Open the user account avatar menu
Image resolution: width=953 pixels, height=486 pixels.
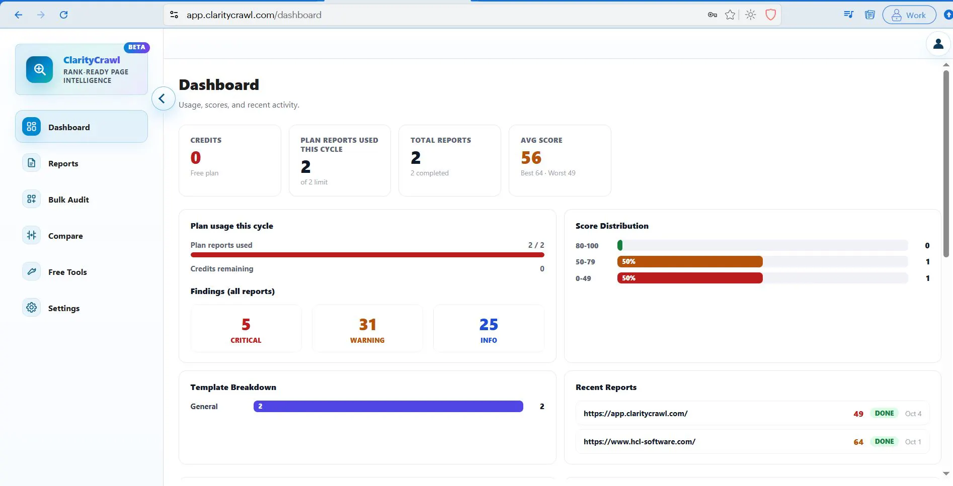(938, 44)
